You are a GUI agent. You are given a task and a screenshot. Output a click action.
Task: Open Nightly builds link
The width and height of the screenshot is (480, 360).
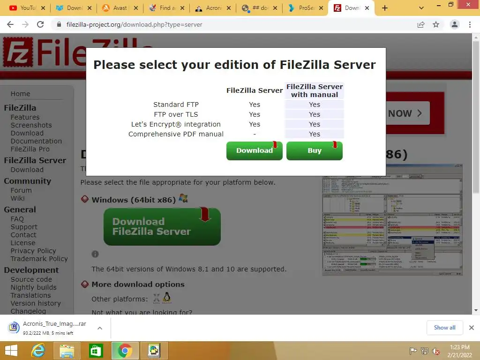34,287
